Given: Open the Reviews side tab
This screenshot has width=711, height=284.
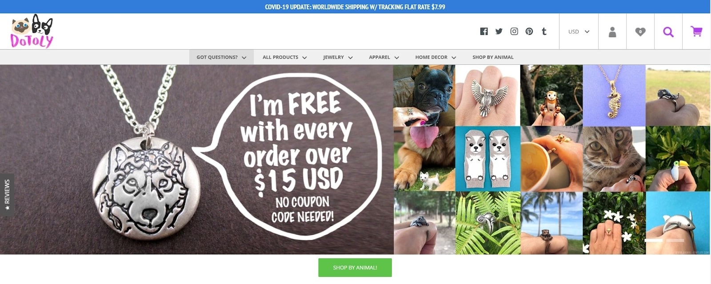Looking at the screenshot, I should [x=7, y=195].
